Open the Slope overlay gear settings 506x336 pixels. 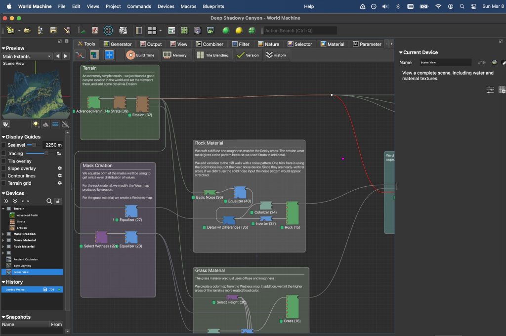pos(60,168)
